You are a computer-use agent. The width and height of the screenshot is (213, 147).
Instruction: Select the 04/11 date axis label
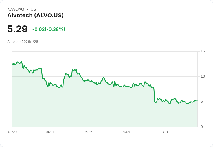click(x=50, y=132)
